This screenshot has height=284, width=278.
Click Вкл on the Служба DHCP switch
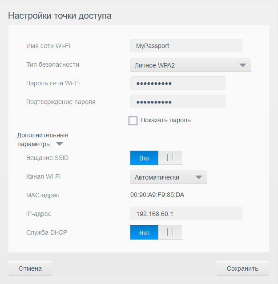144,232
